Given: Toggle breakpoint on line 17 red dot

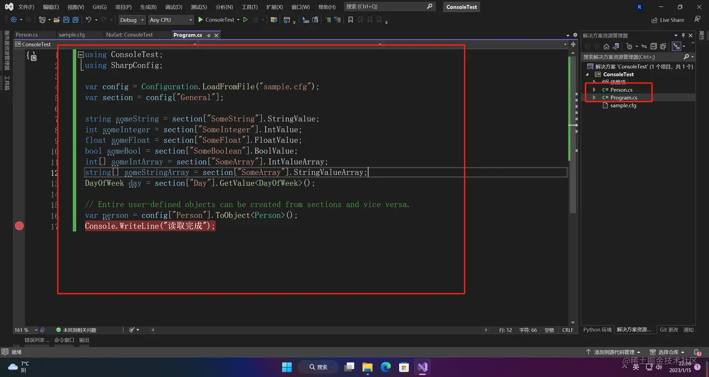Looking at the screenshot, I should [x=19, y=226].
